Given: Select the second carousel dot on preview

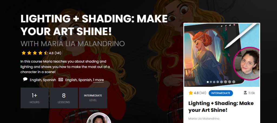Looking at the screenshot, I should [x=211, y=82].
